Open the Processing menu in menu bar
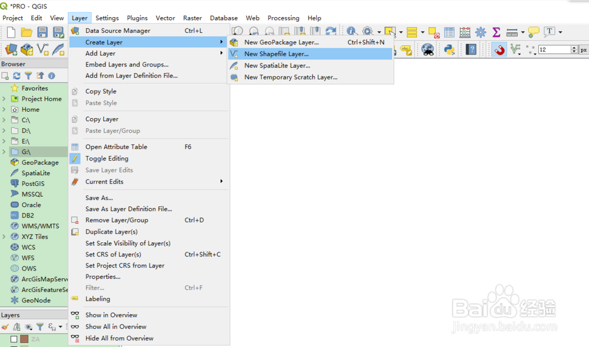The image size is (589, 347). [283, 18]
